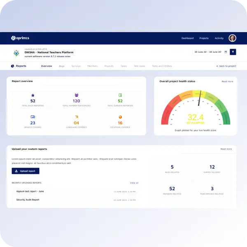Image resolution: width=247 pixels, height=247 pixels.
Task: Click the locations covered globe icon
Action: click(x=120, y=117)
